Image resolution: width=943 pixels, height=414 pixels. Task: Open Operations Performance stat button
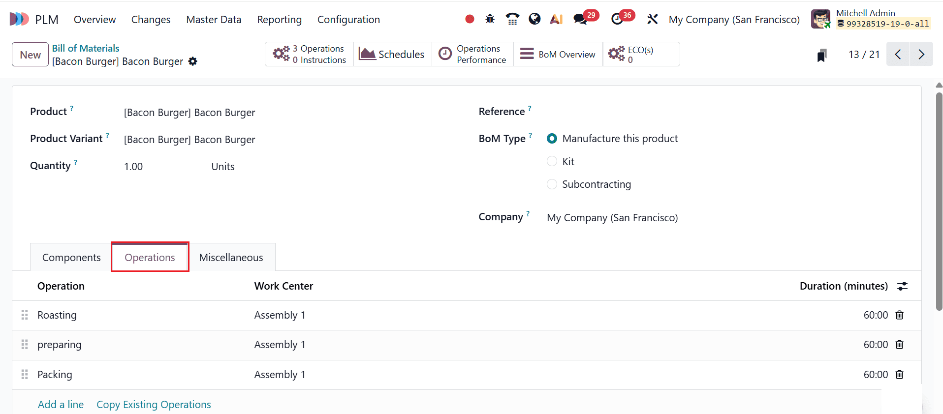(472, 54)
